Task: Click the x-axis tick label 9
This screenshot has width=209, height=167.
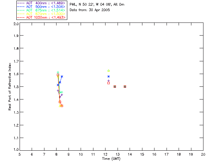Action: tap(69, 154)
